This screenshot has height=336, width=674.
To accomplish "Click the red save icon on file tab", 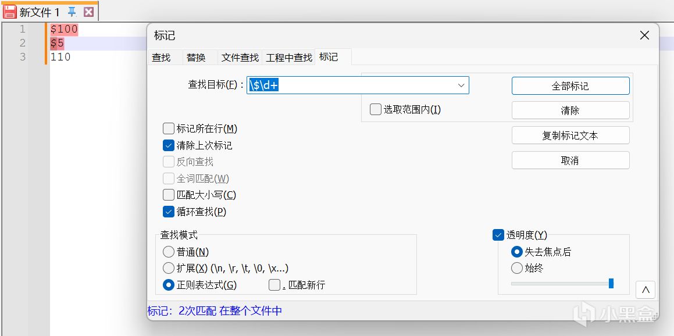I will pyautogui.click(x=10, y=12).
